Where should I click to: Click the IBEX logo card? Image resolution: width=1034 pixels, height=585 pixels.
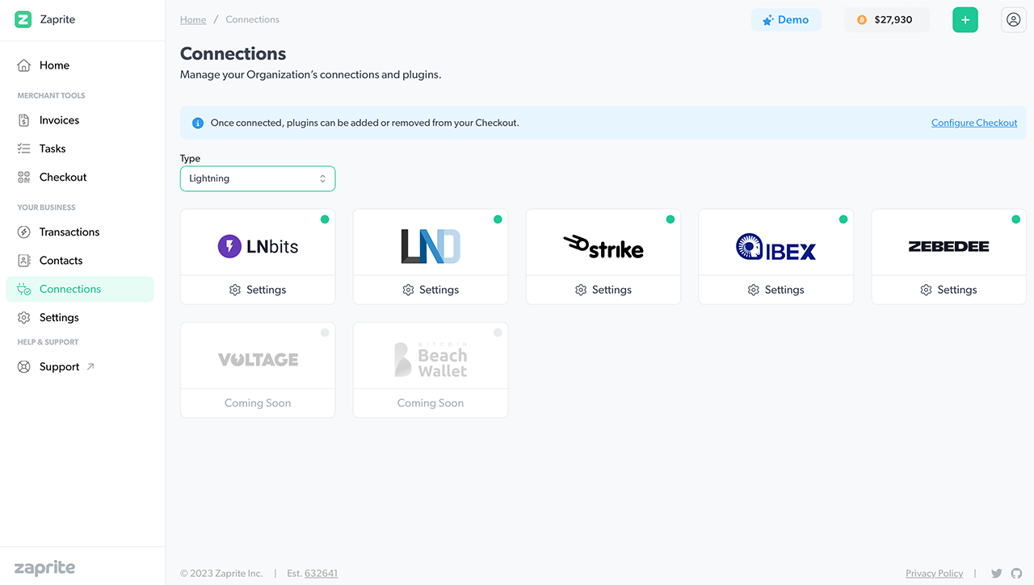tap(776, 246)
